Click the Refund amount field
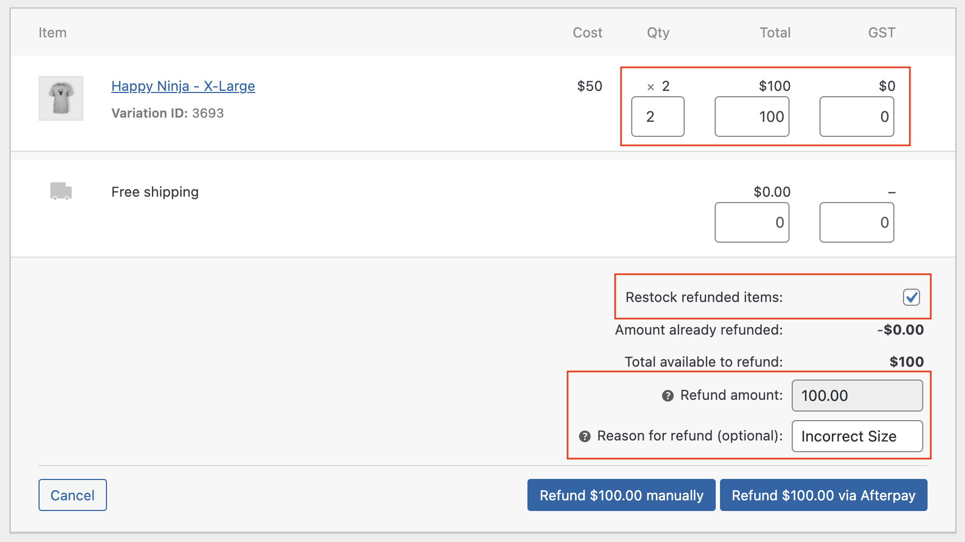This screenshot has height=542, width=965. (857, 396)
